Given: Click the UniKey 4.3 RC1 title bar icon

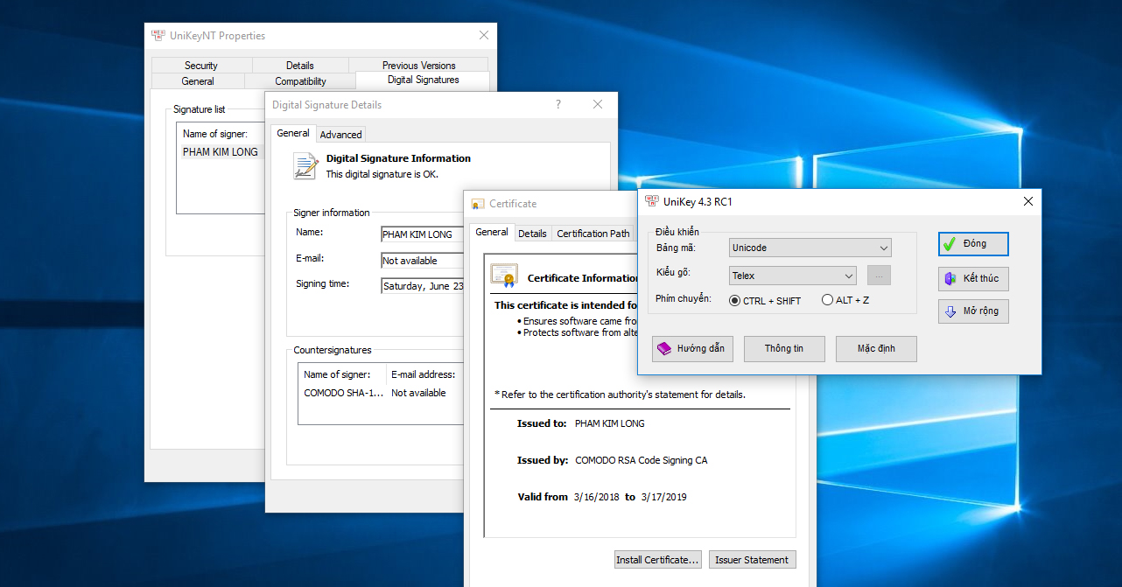Looking at the screenshot, I should pyautogui.click(x=651, y=201).
